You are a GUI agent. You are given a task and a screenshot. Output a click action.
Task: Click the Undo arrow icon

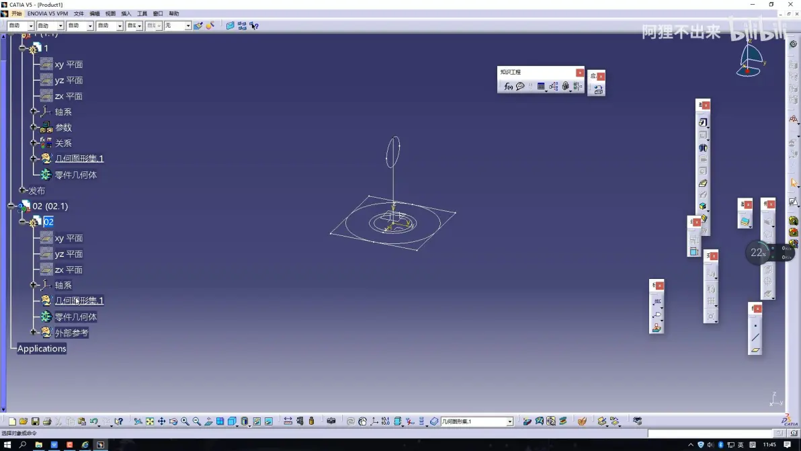click(94, 421)
